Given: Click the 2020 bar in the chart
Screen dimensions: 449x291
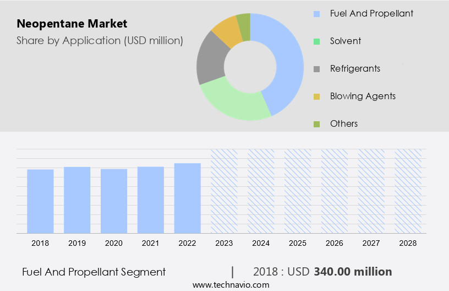Looking at the screenshot, I should [x=114, y=201].
